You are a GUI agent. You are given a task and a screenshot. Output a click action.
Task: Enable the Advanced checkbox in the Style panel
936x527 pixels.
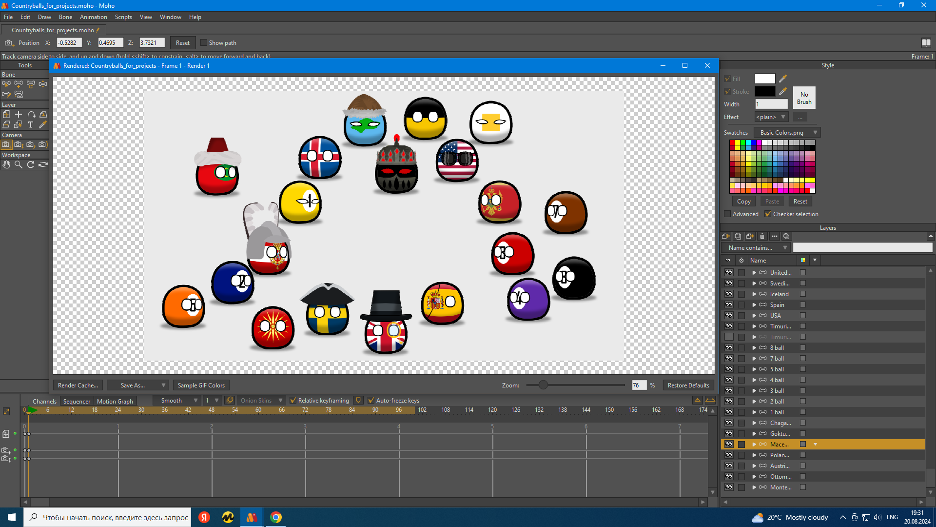(727, 214)
